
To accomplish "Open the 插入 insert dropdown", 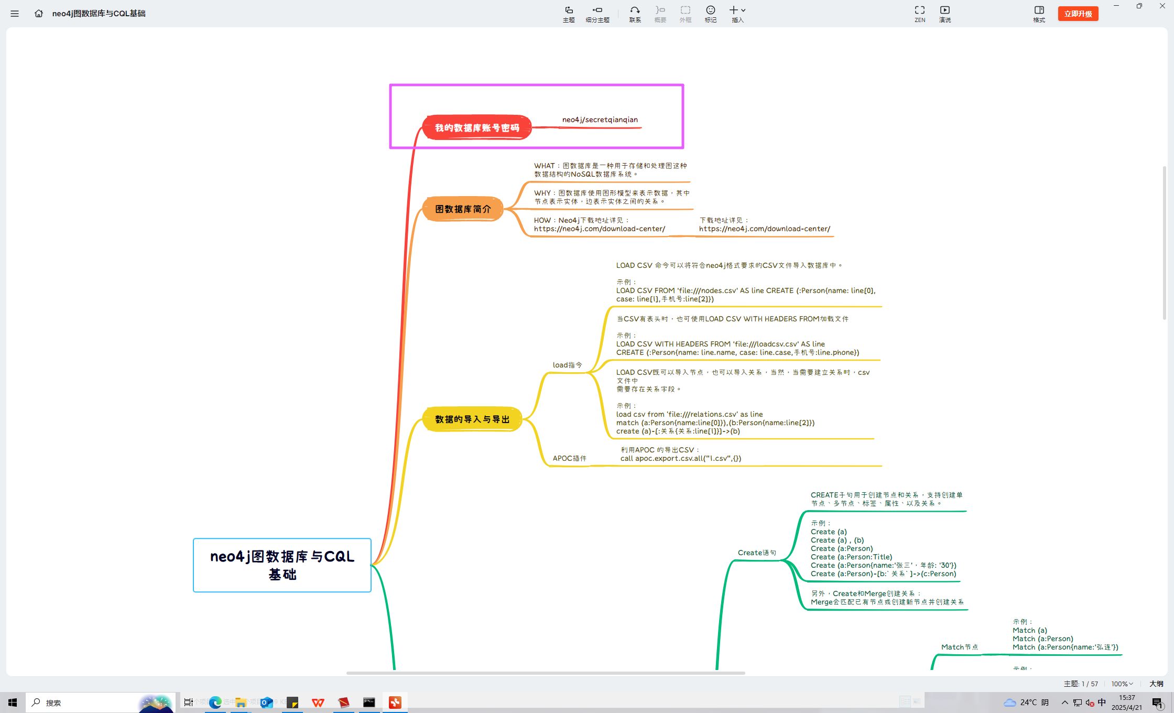I will pos(737,14).
